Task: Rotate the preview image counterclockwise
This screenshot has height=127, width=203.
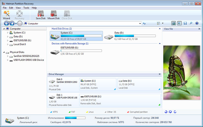Action: point(165,112)
